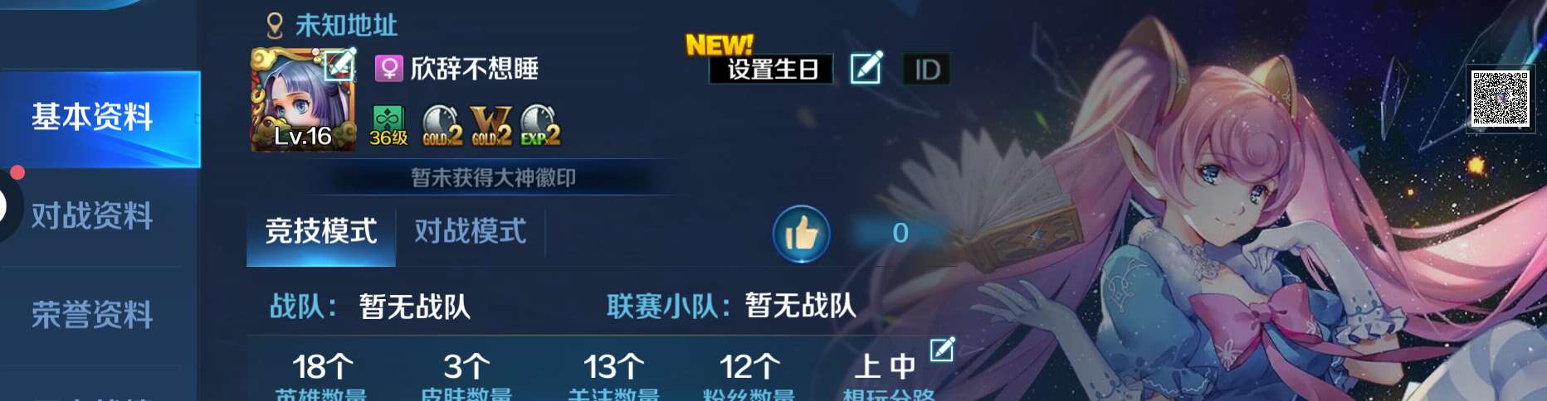This screenshot has width=1547, height=401.
Task: Switch to 竞技模式 tab
Action: coord(321,231)
